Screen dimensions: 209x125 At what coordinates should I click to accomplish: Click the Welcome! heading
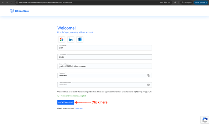pos(66,28)
